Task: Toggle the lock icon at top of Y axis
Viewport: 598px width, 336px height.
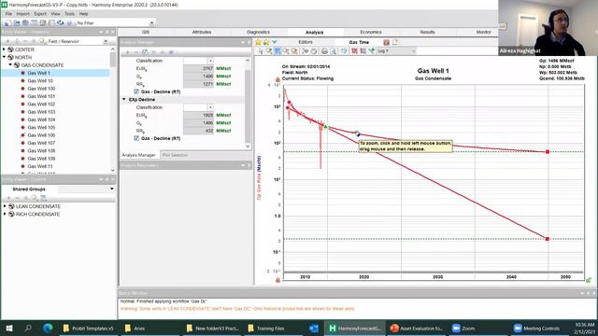Action: [278, 79]
